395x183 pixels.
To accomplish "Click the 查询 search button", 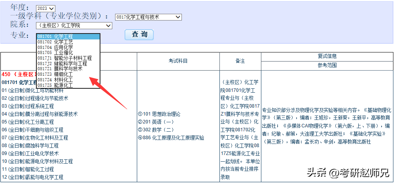I will (x=139, y=35).
